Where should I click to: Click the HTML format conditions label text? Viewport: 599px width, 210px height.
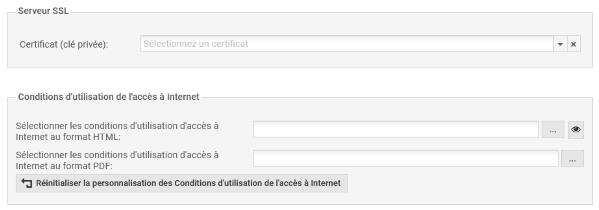pyautogui.click(x=117, y=131)
